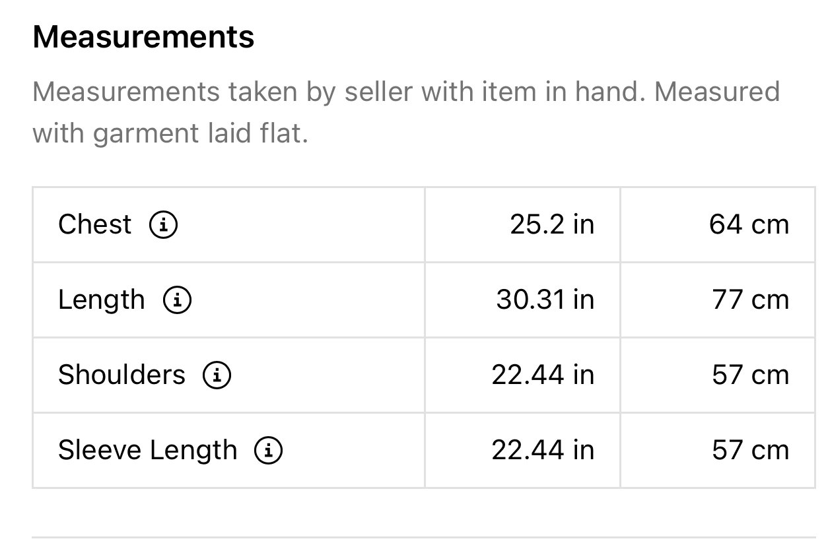Click the Measurements heading

[143, 37]
